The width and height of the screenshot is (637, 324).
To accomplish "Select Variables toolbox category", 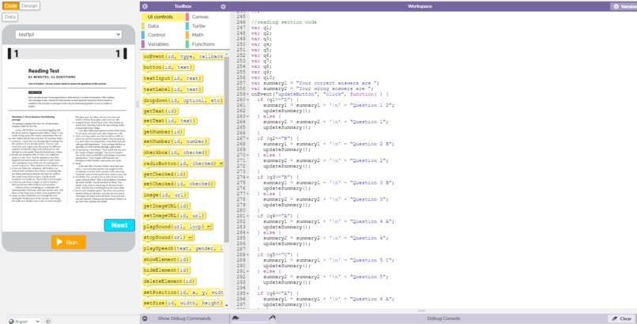I will coord(158,43).
